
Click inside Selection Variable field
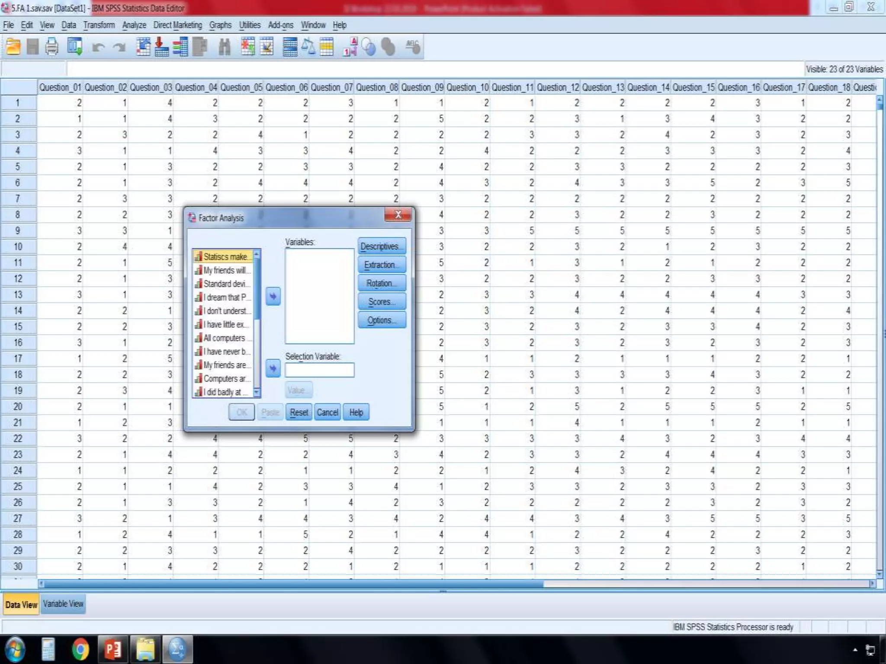pyautogui.click(x=319, y=370)
